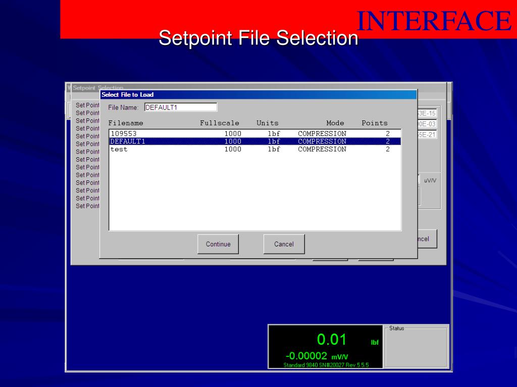Screen dimensions: 517x387
Task: Click Cancel in Select File to Load dialog
Action: point(284,244)
